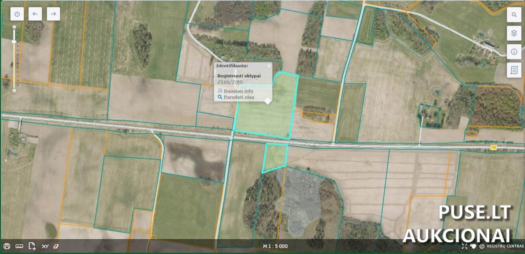Click the add document icon
This screenshot has height=254, width=525.
pos(32,246)
